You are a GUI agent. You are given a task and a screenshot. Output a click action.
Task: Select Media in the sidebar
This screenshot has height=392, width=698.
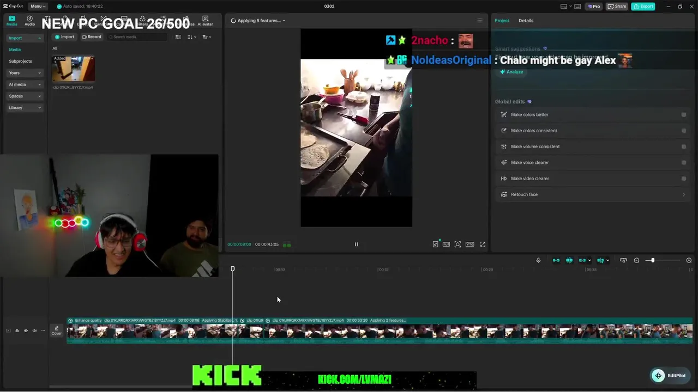point(15,50)
